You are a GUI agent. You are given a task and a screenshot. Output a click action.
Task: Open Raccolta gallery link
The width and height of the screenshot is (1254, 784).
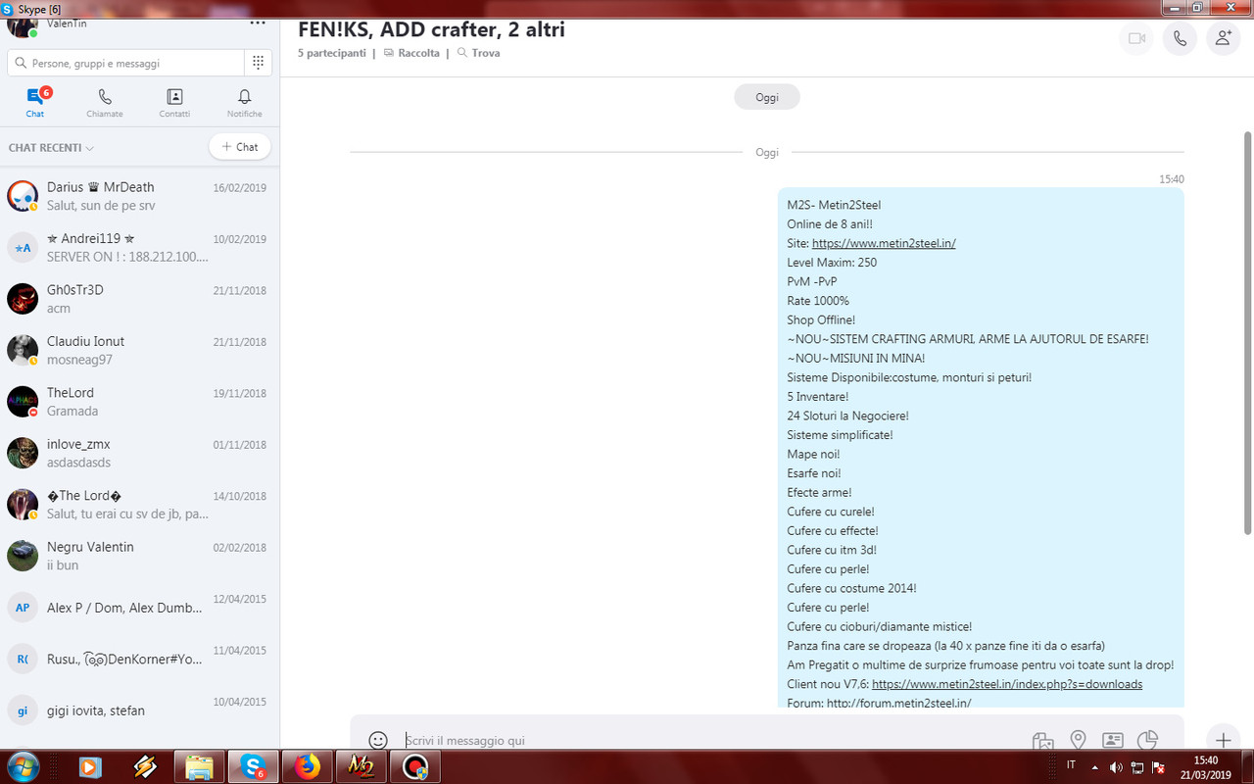(x=411, y=53)
